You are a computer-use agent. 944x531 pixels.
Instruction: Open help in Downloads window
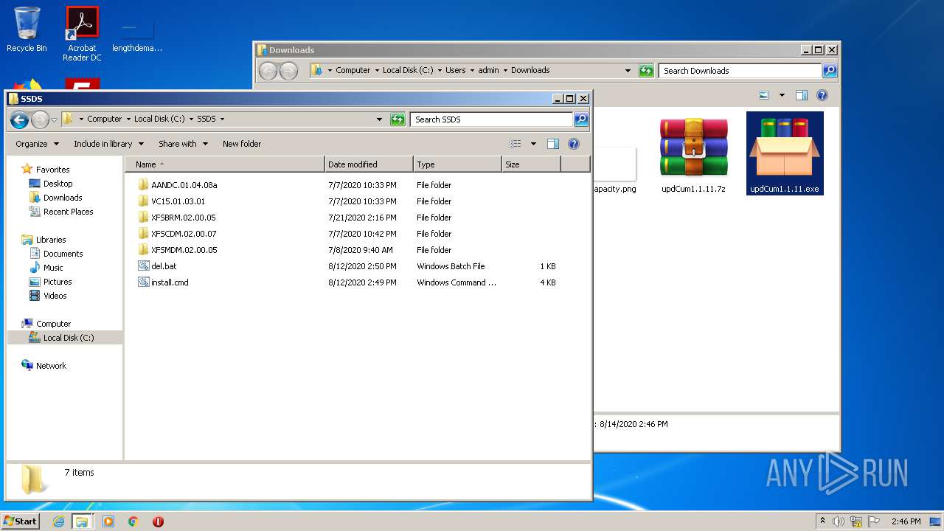[822, 95]
